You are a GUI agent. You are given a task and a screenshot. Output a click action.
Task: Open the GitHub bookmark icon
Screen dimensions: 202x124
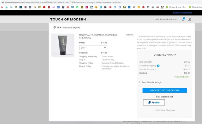click(148, 7)
